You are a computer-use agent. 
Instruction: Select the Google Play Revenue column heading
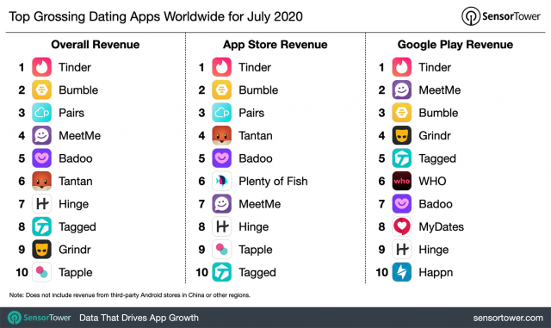pos(455,45)
